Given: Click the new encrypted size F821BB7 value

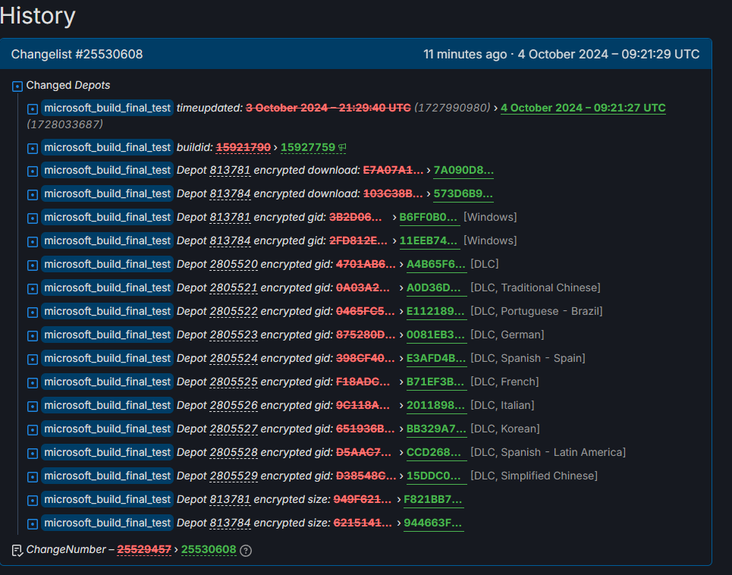Looking at the screenshot, I should pyautogui.click(x=433, y=499).
